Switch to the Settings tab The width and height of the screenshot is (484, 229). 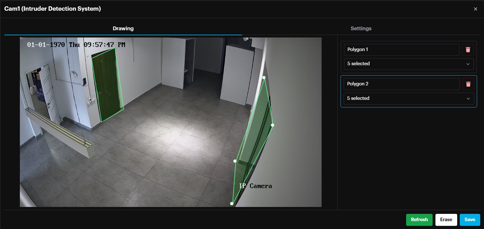point(361,28)
